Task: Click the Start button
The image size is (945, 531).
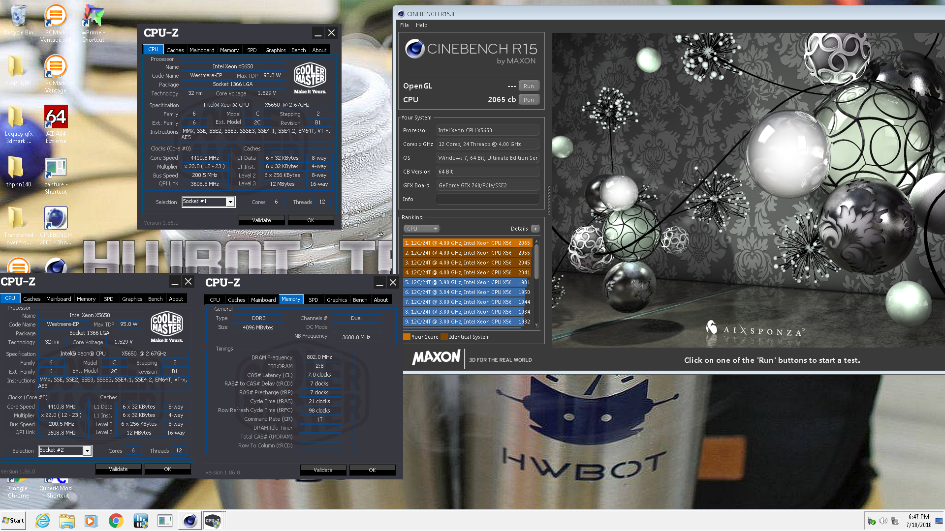Action: (x=13, y=521)
